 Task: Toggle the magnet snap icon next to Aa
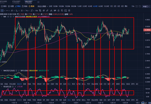[40, 11]
